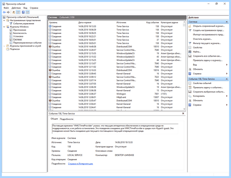The height and width of the screenshot is (178, 231).
Task: Click the Подписки tree icon
Action: click(x=8, y=49)
